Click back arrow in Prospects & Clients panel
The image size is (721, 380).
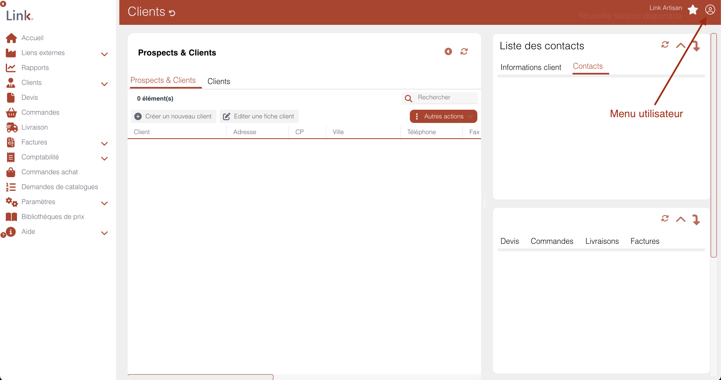[448, 51]
